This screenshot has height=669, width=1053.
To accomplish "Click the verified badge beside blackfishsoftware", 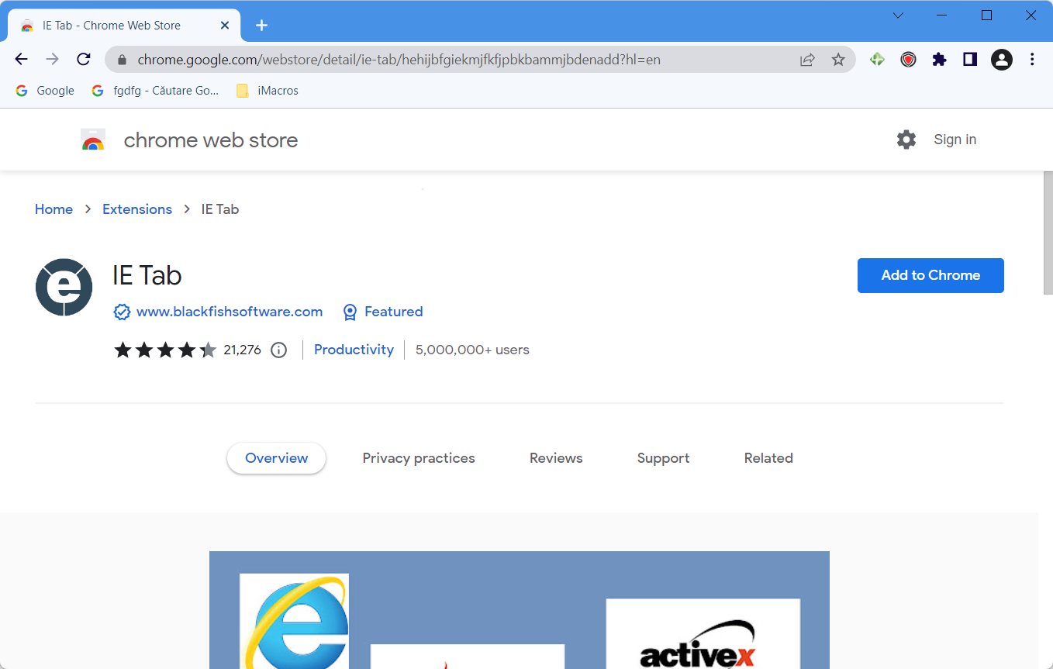I will [122, 312].
